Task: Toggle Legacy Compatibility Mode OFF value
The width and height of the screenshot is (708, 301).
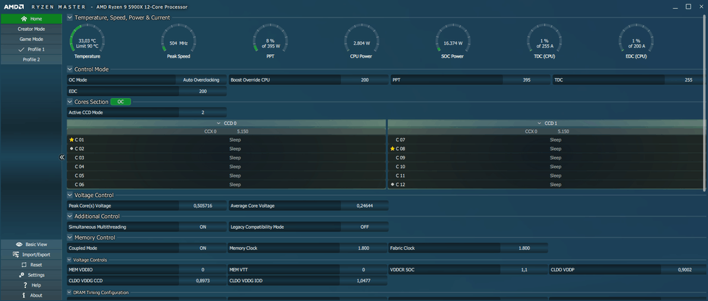Action: [364, 227]
